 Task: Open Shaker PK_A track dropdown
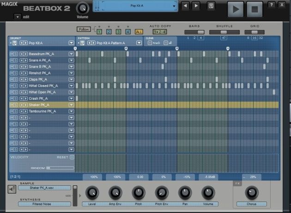tap(71, 105)
